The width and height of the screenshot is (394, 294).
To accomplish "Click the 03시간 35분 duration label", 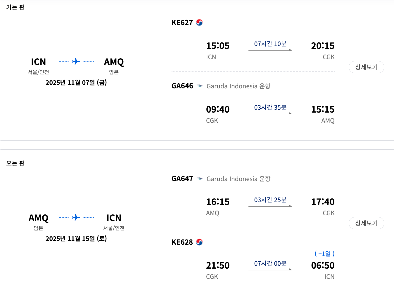I will [270, 107].
